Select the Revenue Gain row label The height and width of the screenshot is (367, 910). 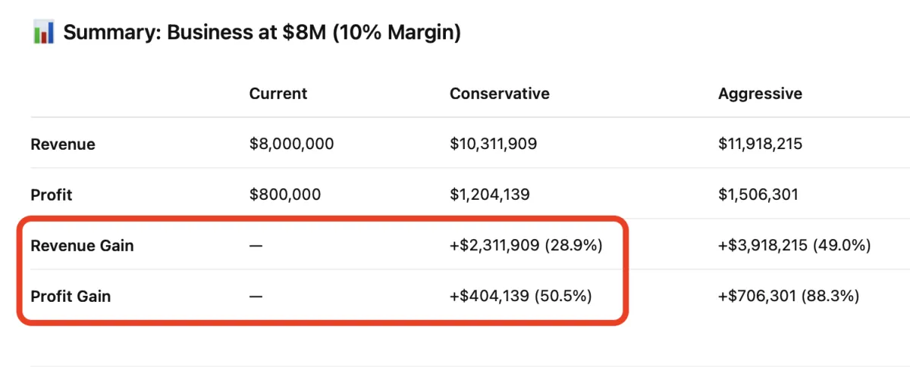[82, 245]
